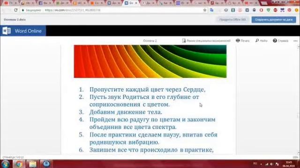The width and height of the screenshot is (300, 168).
Task: Show hidden tray icons arrow
Action: point(261,164)
